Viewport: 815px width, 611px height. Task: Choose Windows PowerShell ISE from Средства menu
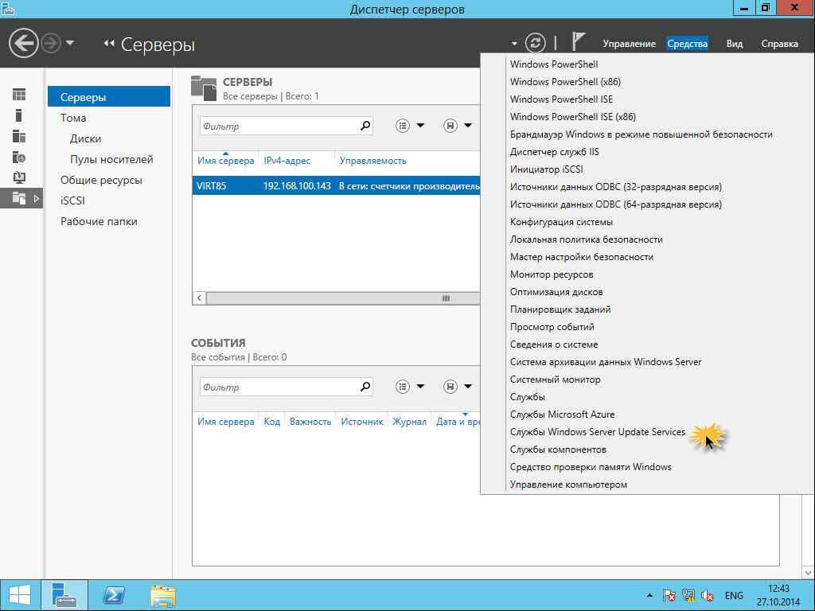pos(561,99)
